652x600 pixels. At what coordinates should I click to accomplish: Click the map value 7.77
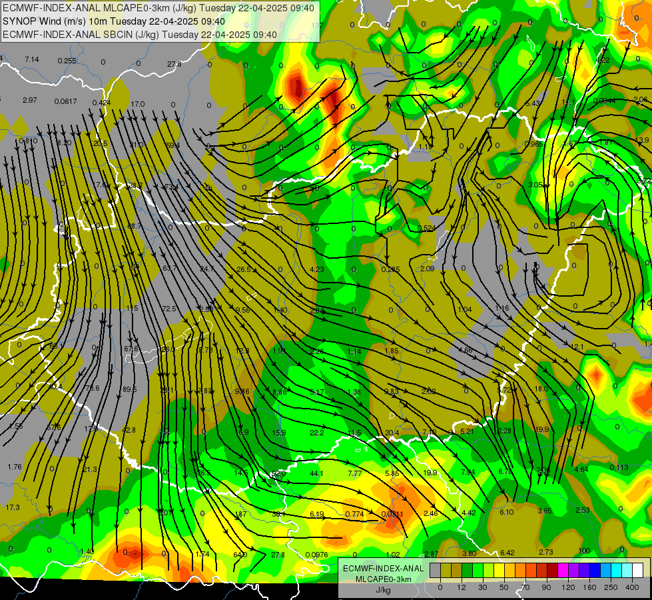click(x=355, y=473)
